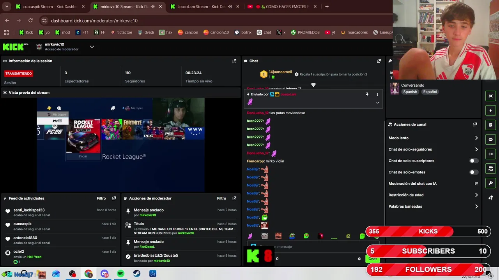Open Filtro in Feed de actividades

[101, 198]
